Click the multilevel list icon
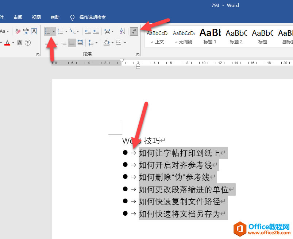The height and width of the screenshot is (239, 293). tap(73, 31)
